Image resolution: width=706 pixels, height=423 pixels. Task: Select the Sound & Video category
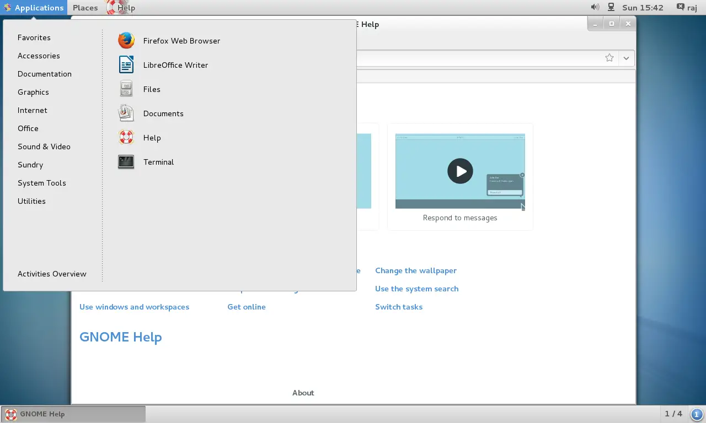pos(44,147)
